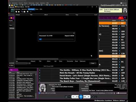The height and width of the screenshot is (102, 136).
Task: Click duration 02:11 in playlist
Action: click(115, 62)
